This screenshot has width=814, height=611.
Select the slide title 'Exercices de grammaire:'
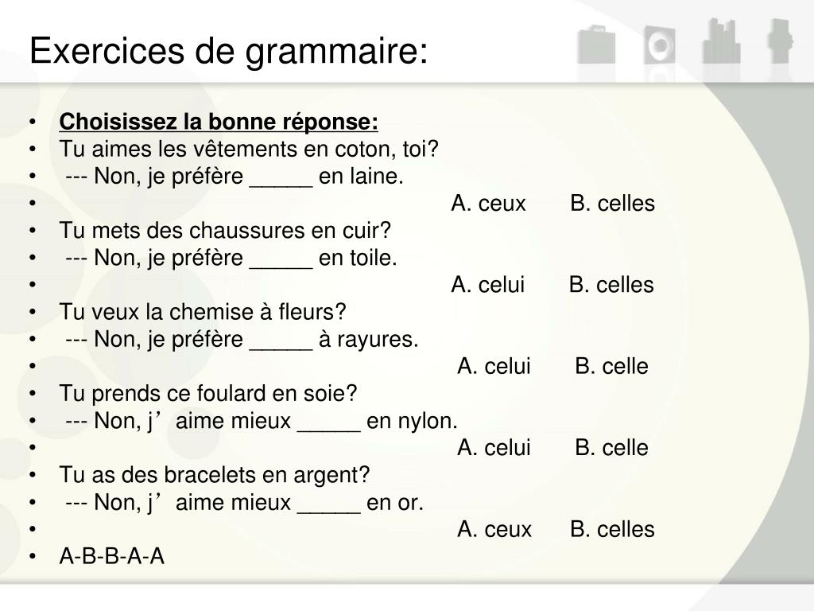[x=229, y=51]
